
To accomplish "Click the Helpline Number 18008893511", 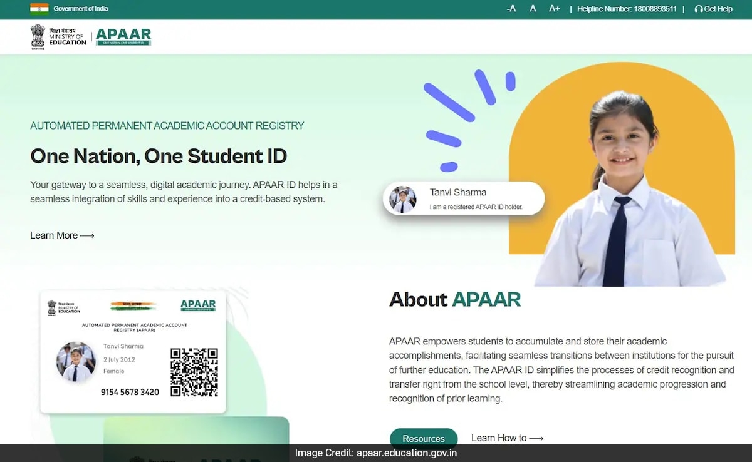I will (627, 9).
